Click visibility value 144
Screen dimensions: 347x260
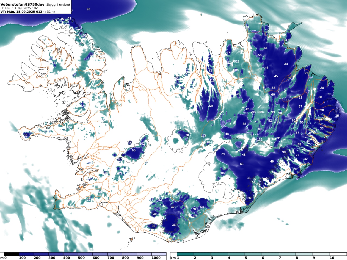point(54,63)
